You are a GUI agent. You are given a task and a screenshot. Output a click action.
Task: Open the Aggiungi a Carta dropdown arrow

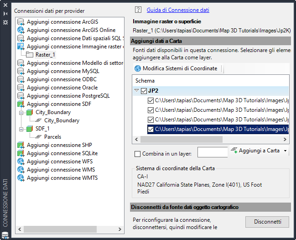tap(285, 151)
